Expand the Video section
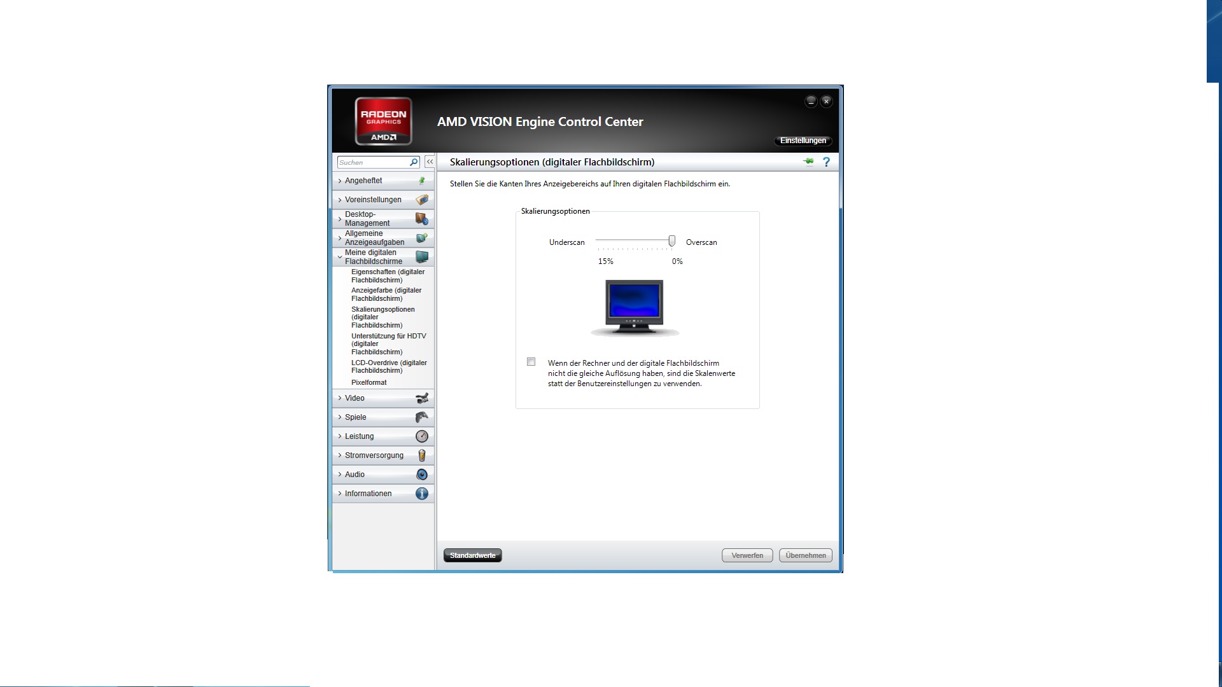The height and width of the screenshot is (687, 1222). click(383, 398)
